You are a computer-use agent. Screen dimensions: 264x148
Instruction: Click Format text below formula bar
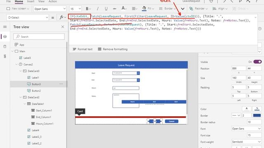[82, 49]
